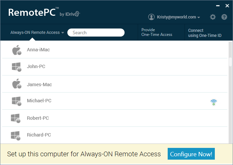
Task: Switch to Provide One-Time Access tab
Action: [157, 32]
